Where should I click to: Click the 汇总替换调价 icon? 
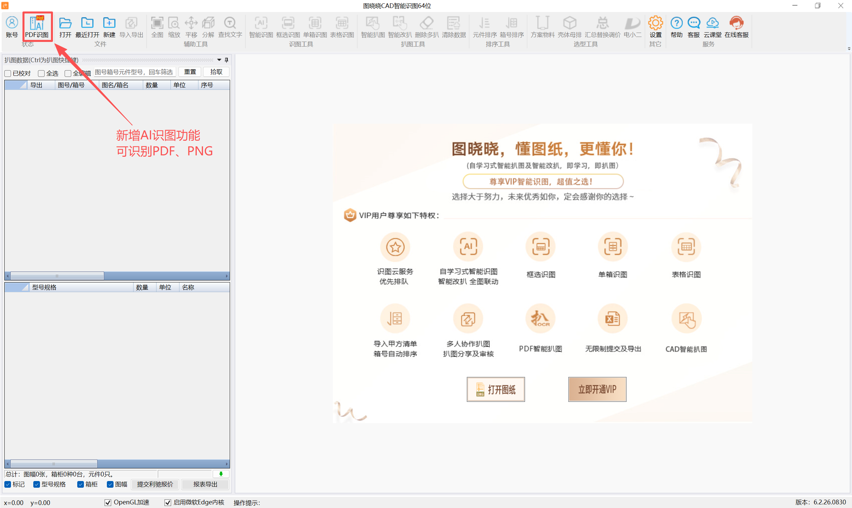(603, 27)
